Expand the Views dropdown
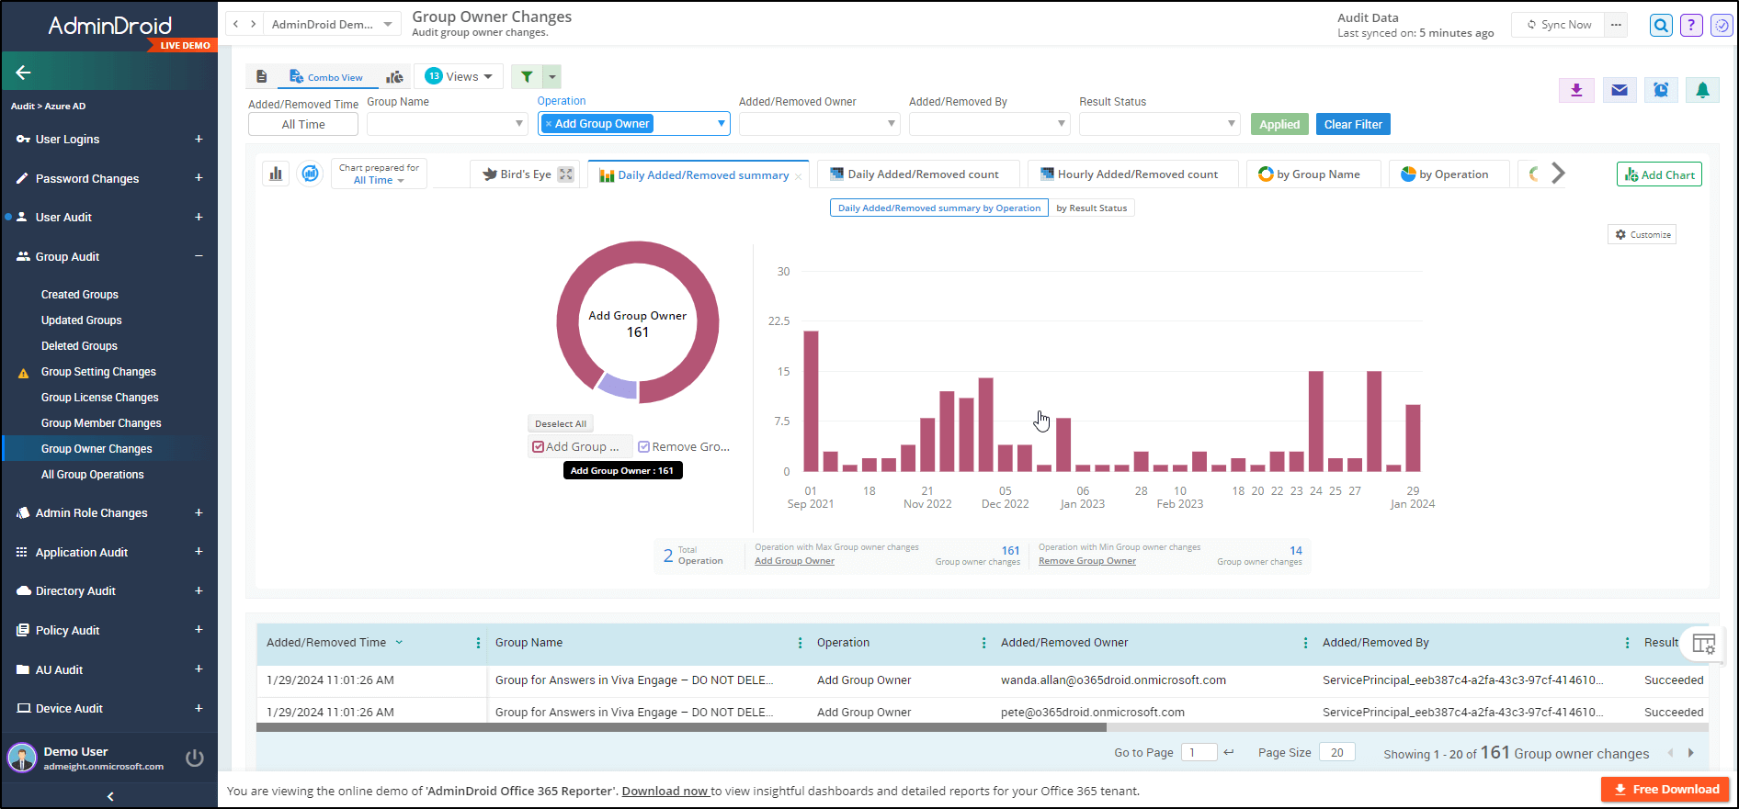1739x809 pixels. click(459, 77)
